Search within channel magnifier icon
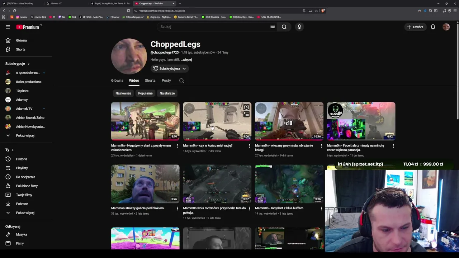 181,81
